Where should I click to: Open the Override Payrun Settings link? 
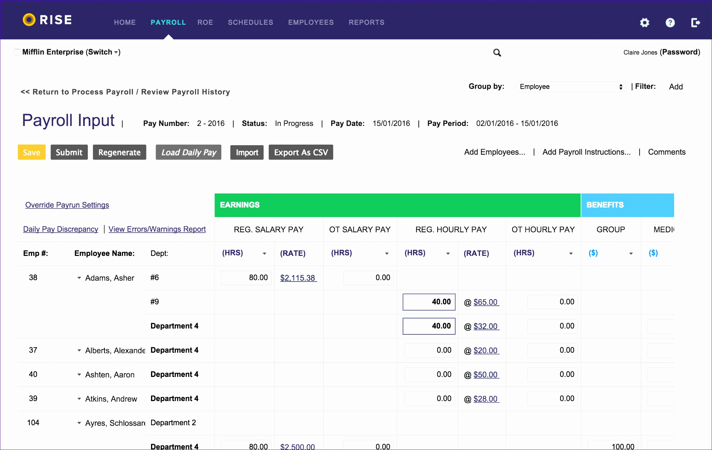point(67,205)
